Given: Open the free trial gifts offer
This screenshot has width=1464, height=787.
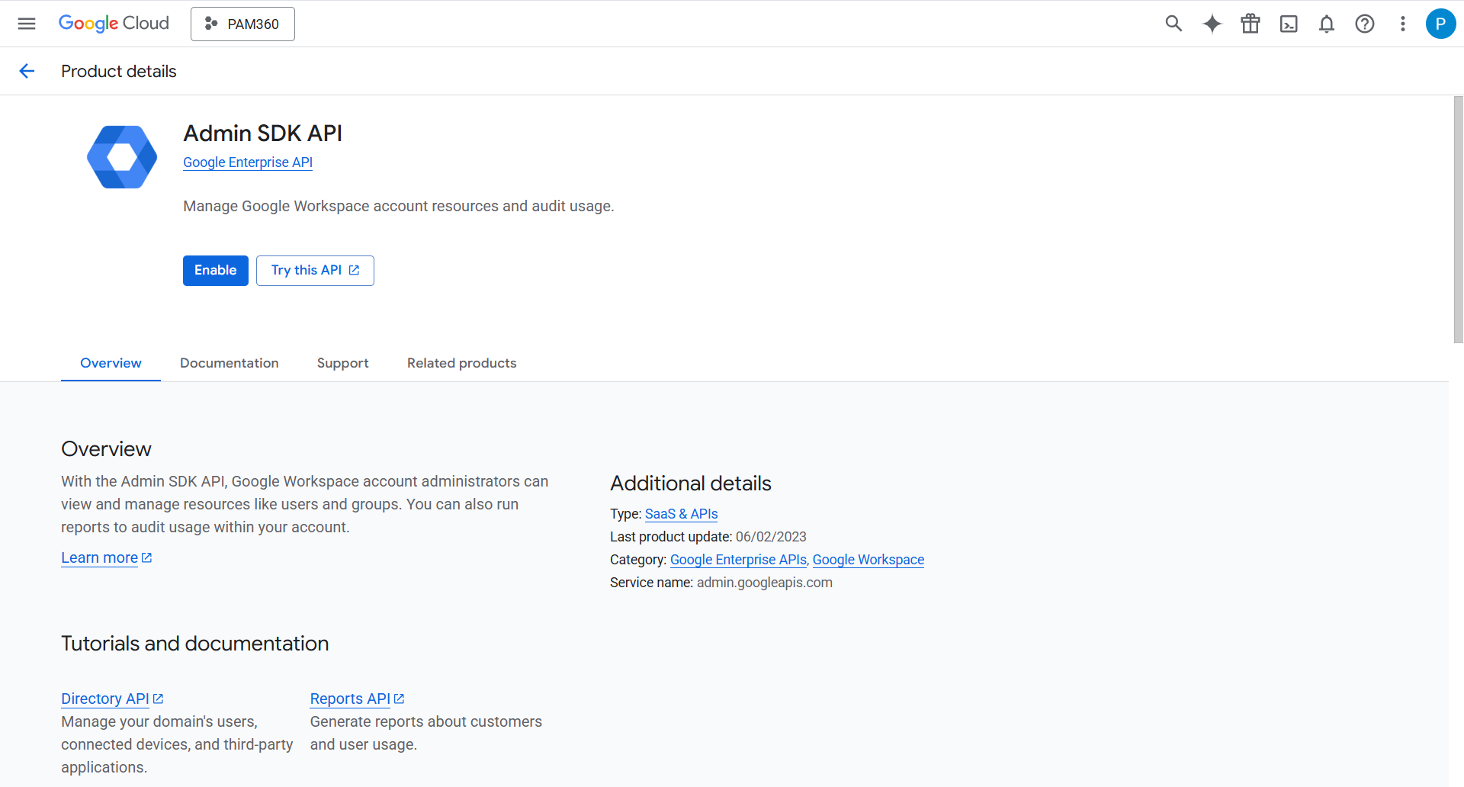Looking at the screenshot, I should 1250,24.
